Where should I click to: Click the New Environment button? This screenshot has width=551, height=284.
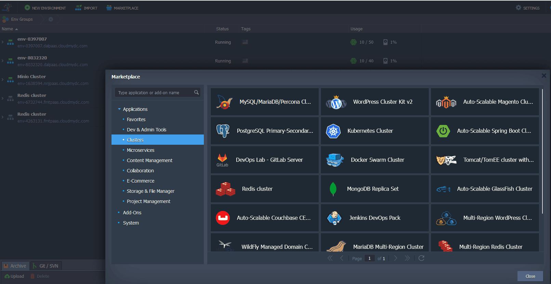[45, 8]
